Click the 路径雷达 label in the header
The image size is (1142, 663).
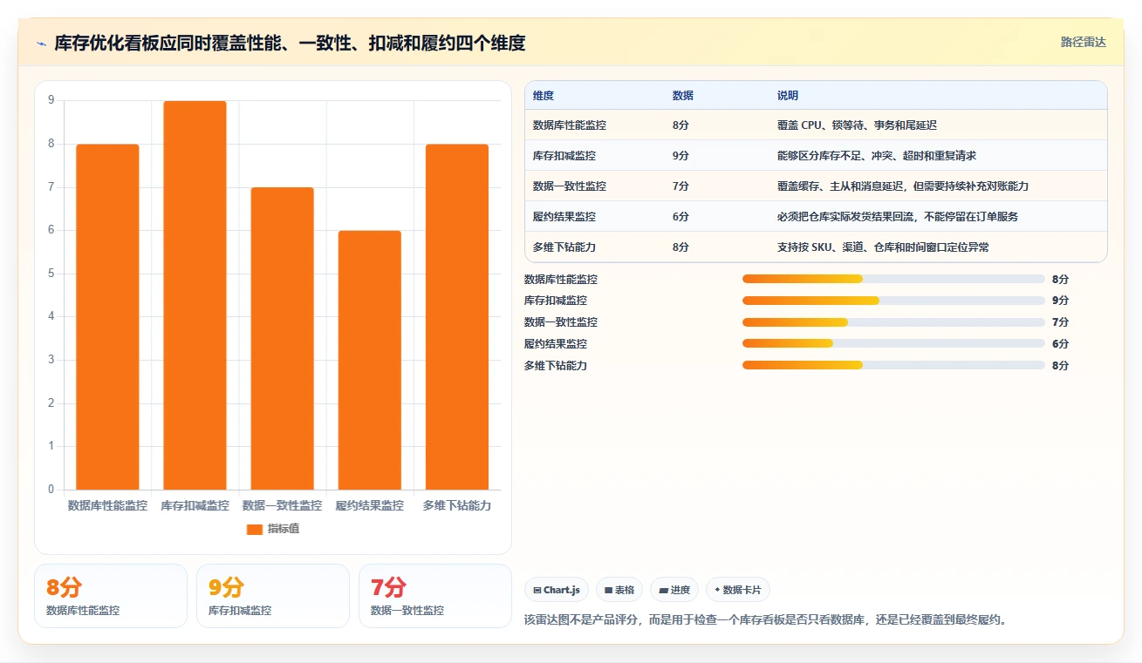click(x=1083, y=42)
